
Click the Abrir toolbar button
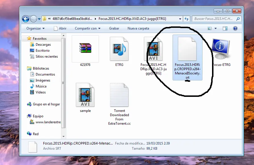click(x=60, y=28)
